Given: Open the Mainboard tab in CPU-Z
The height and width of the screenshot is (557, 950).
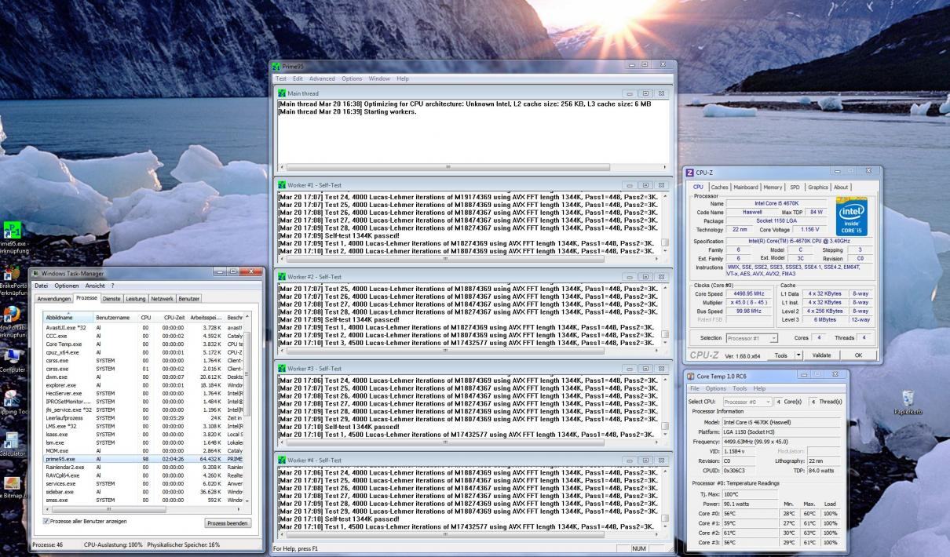Looking at the screenshot, I should click(746, 187).
